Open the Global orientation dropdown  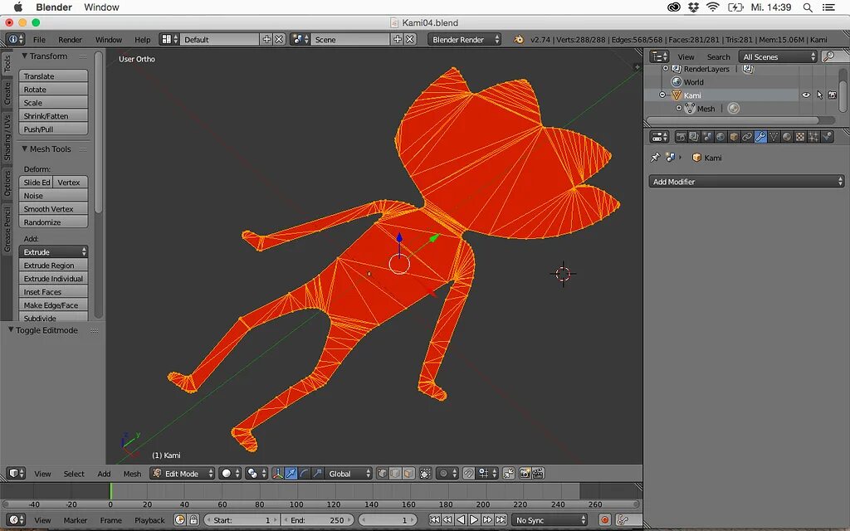tap(348, 474)
